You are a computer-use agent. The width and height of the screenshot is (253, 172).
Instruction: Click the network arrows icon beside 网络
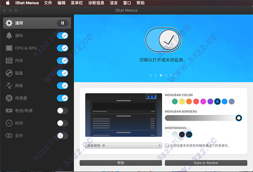[9, 86]
